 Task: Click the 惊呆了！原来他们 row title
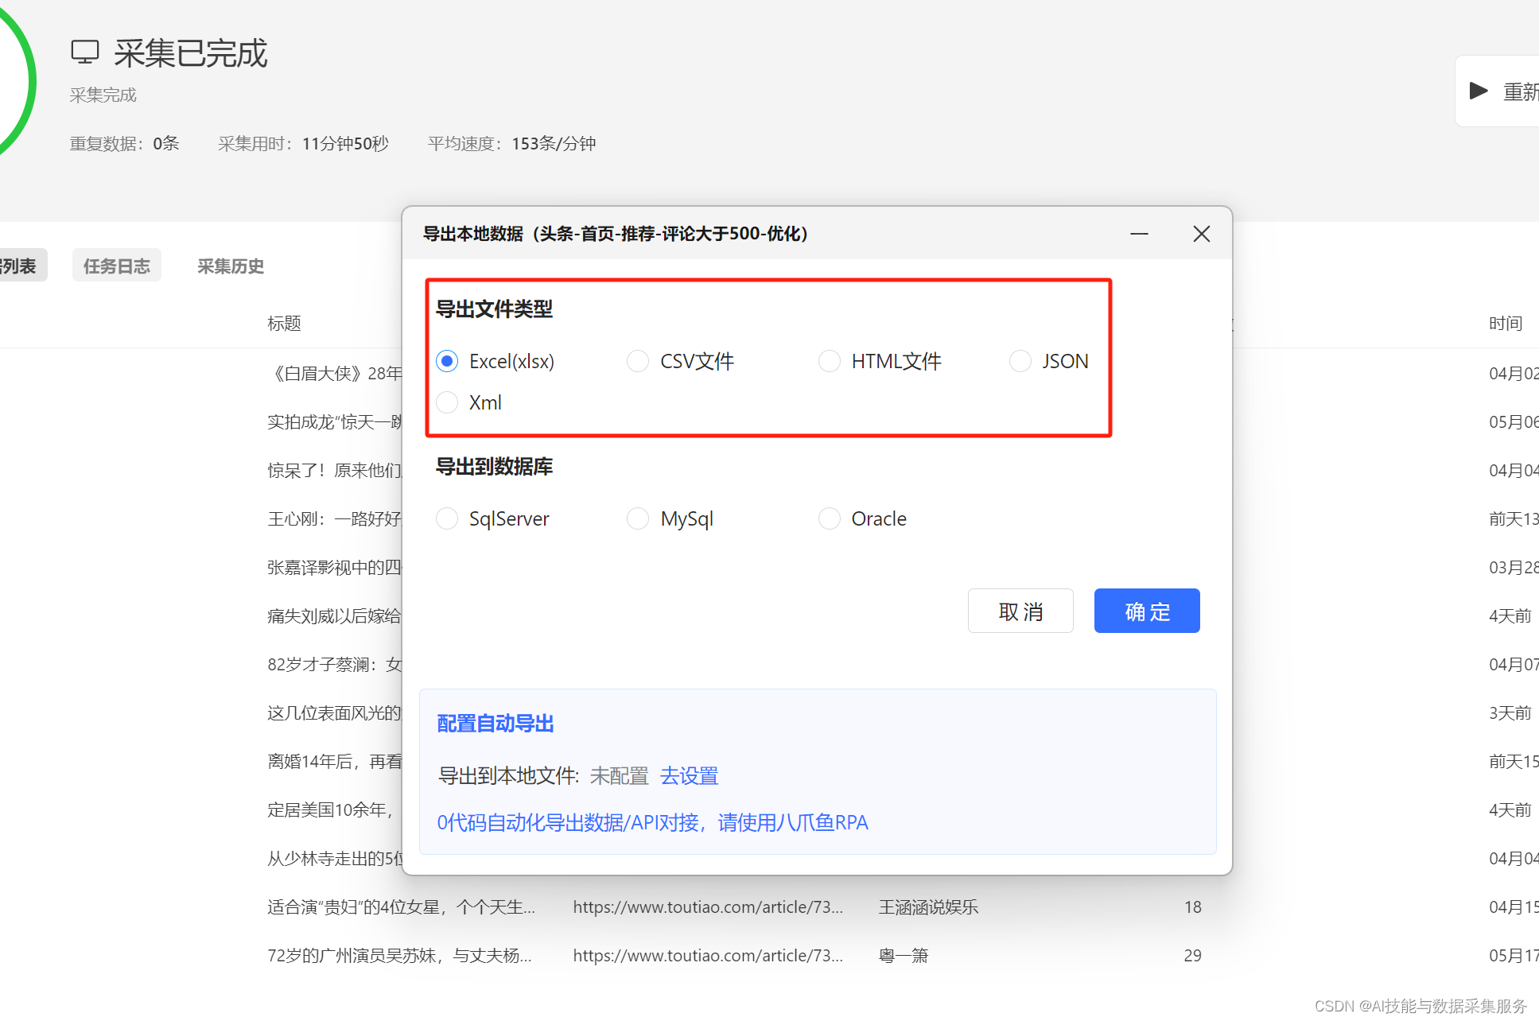point(335,471)
